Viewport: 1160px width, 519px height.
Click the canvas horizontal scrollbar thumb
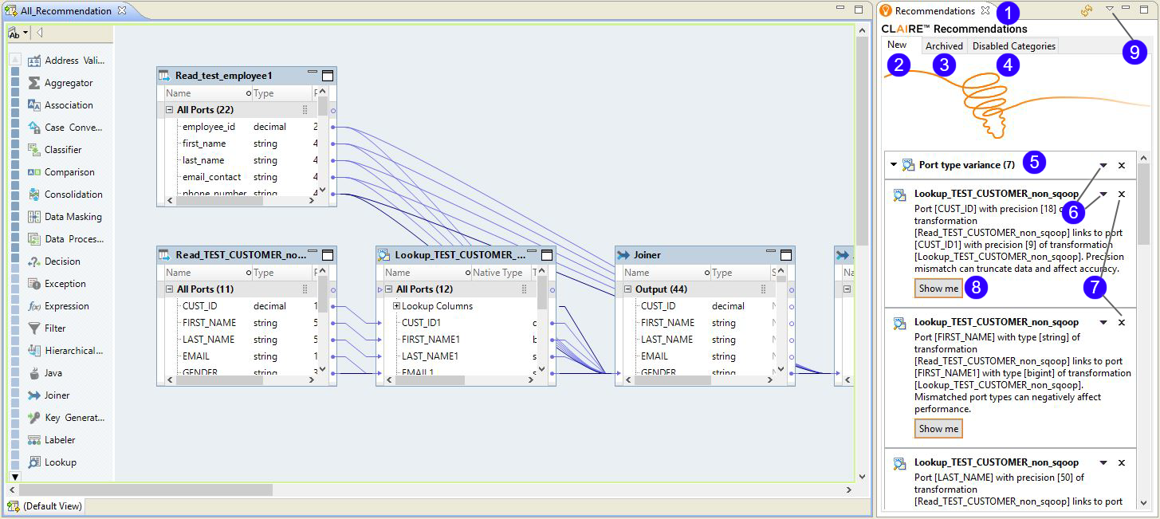click(145, 490)
